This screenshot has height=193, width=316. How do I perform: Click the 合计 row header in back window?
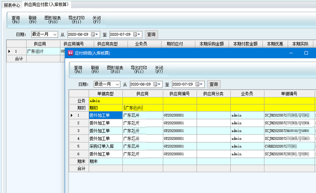pyautogui.click(x=17, y=59)
